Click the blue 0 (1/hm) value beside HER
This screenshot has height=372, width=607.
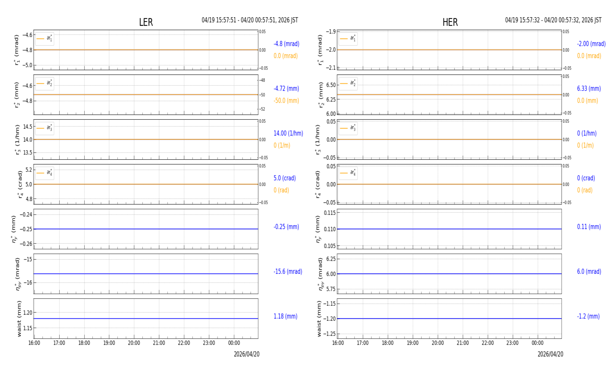(x=587, y=133)
